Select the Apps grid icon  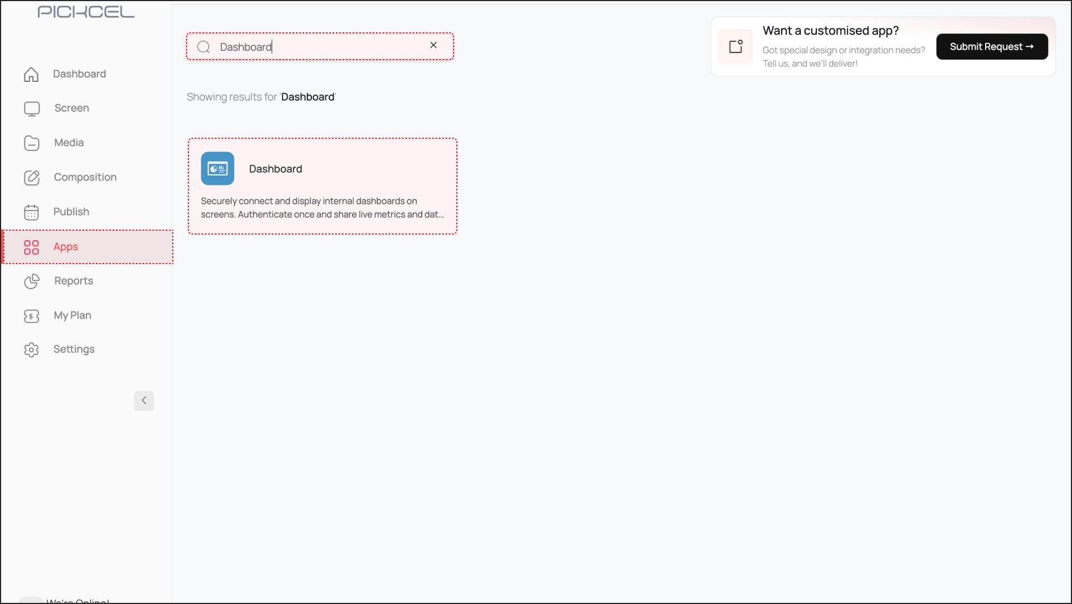pos(32,247)
